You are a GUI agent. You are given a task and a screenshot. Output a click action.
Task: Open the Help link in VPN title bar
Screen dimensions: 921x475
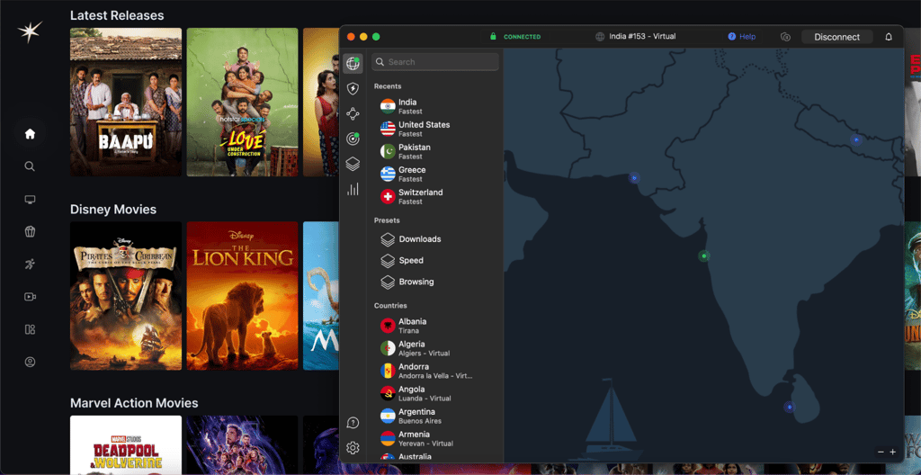pyautogui.click(x=742, y=37)
